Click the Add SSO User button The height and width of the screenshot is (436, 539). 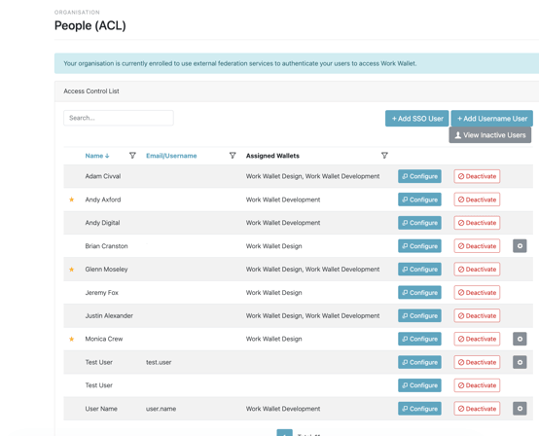416,119
